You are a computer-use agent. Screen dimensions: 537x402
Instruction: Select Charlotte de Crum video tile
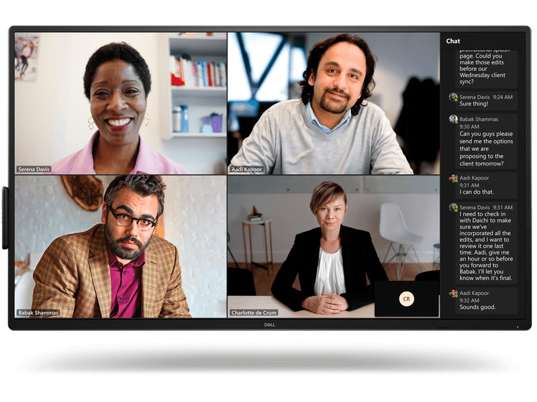(334, 246)
